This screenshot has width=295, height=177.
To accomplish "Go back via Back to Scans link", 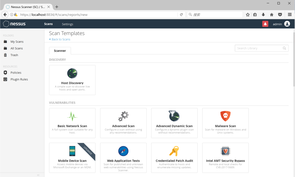I will 60,39.
